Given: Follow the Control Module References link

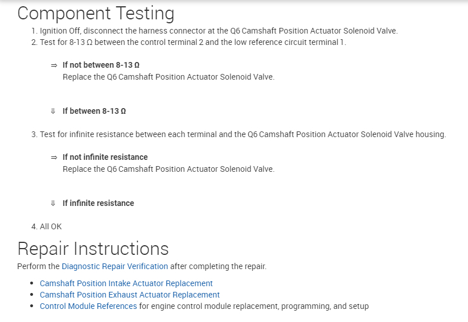Looking at the screenshot, I should tap(88, 306).
